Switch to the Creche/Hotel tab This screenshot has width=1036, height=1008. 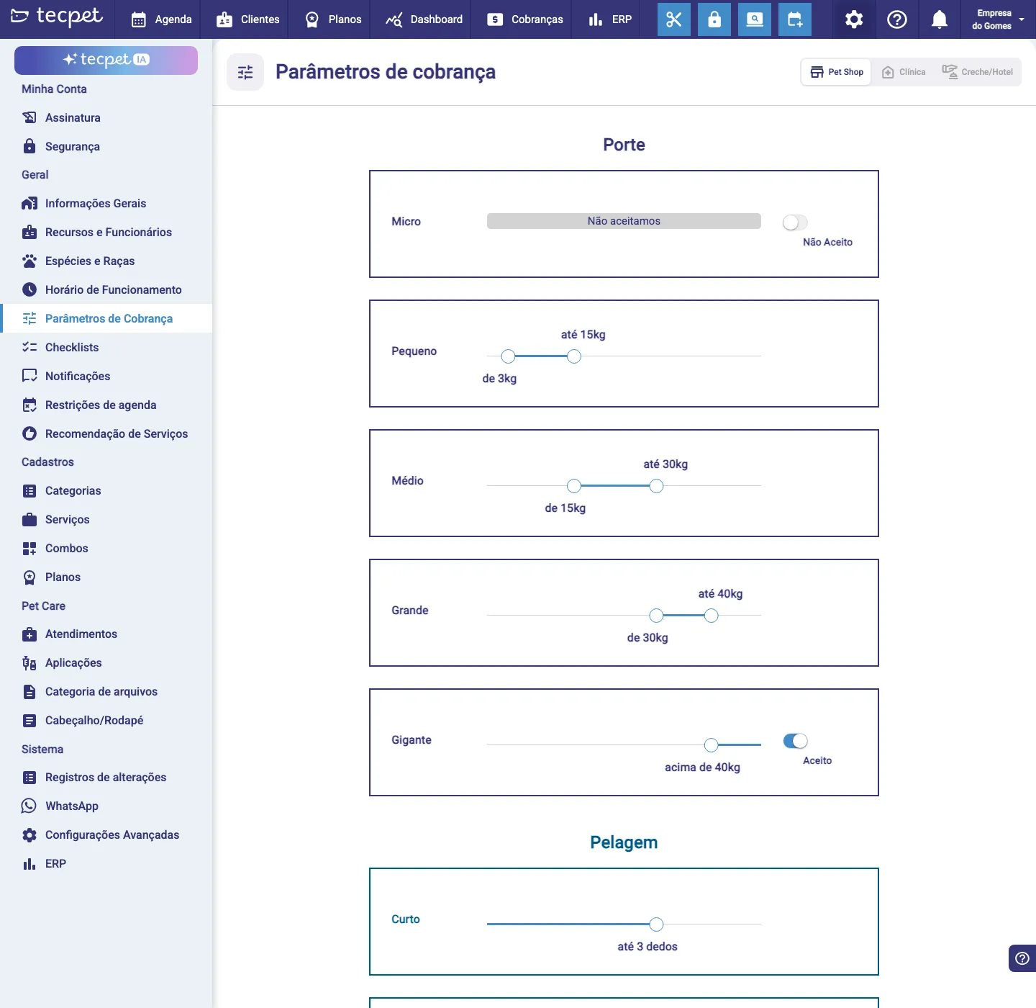978,72
